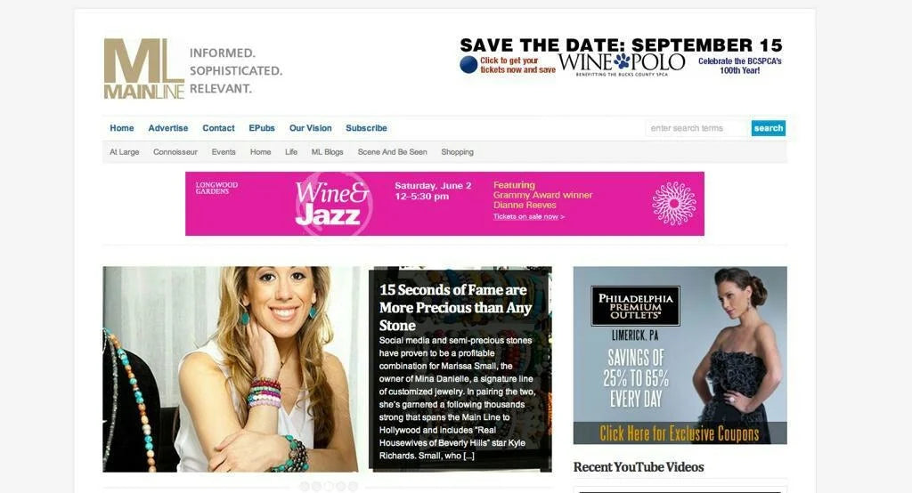Open the 15 Seconds of Fame article headline

tap(455, 308)
